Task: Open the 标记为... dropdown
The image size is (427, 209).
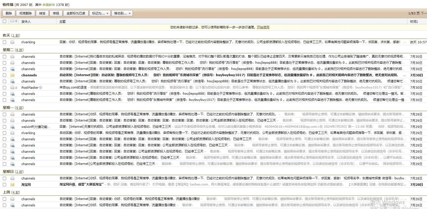Action: point(100,13)
